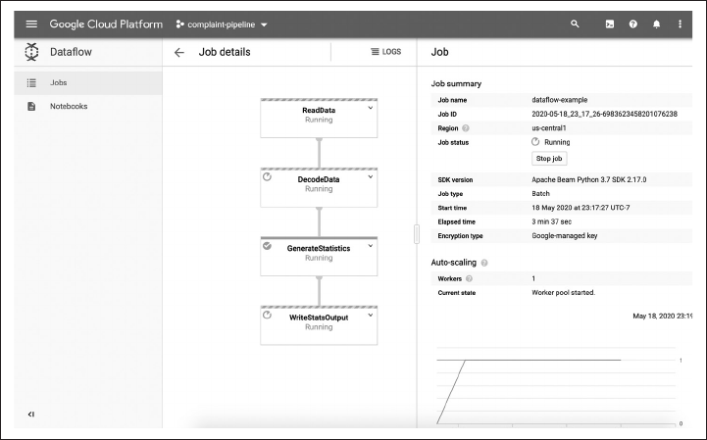Select the GenerateStatistics pipeline node
Screen dimensions: 707x440
(x=319, y=257)
